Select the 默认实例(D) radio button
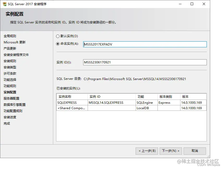 coord(58,36)
